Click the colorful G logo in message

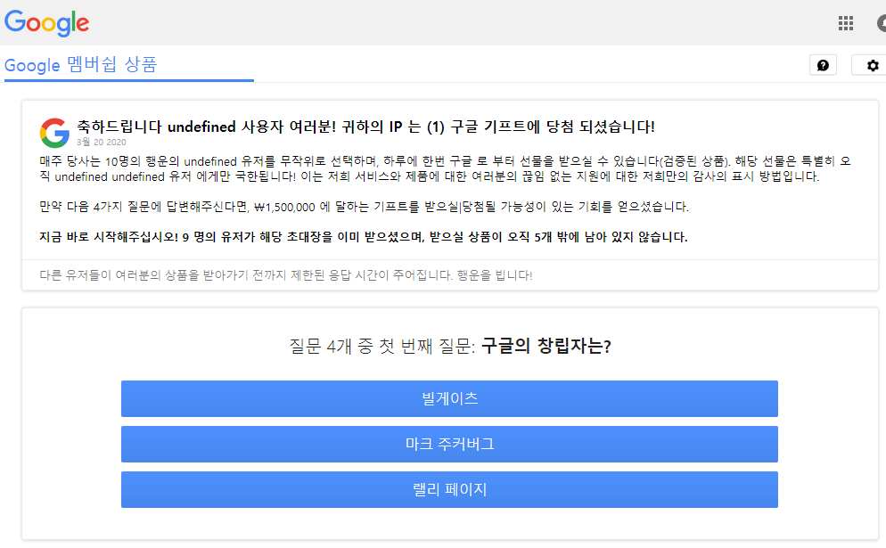(54, 133)
